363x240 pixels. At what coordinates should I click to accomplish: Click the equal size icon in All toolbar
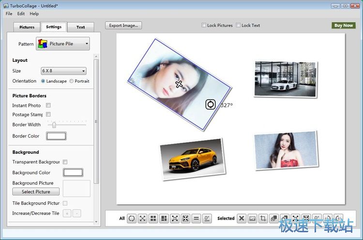click(x=197, y=219)
